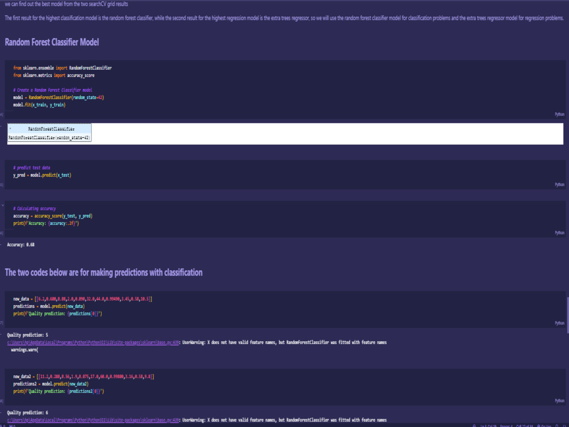The height and width of the screenshot is (427, 569).
Task: Click the 'Random Forest Classifier Model' heading
Action: (52, 42)
